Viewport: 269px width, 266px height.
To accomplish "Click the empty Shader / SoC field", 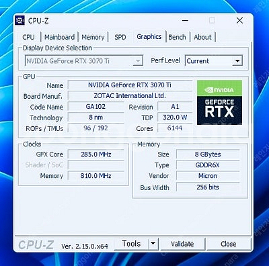I will coord(96,165).
